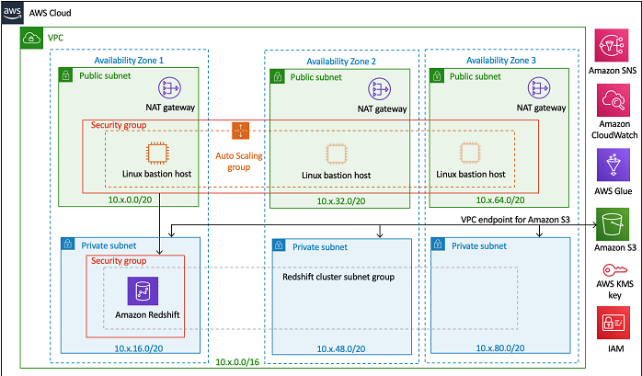Screen dimensions: 642x376
Task: Select the Amazon Redshift icon
Action: 143,291
